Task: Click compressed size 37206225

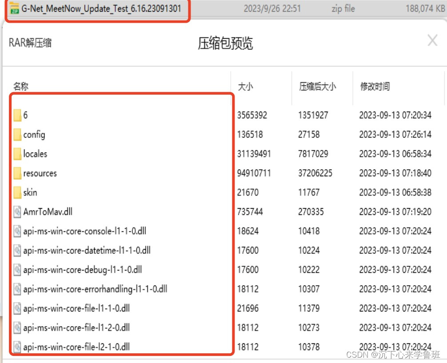Action: click(x=315, y=173)
